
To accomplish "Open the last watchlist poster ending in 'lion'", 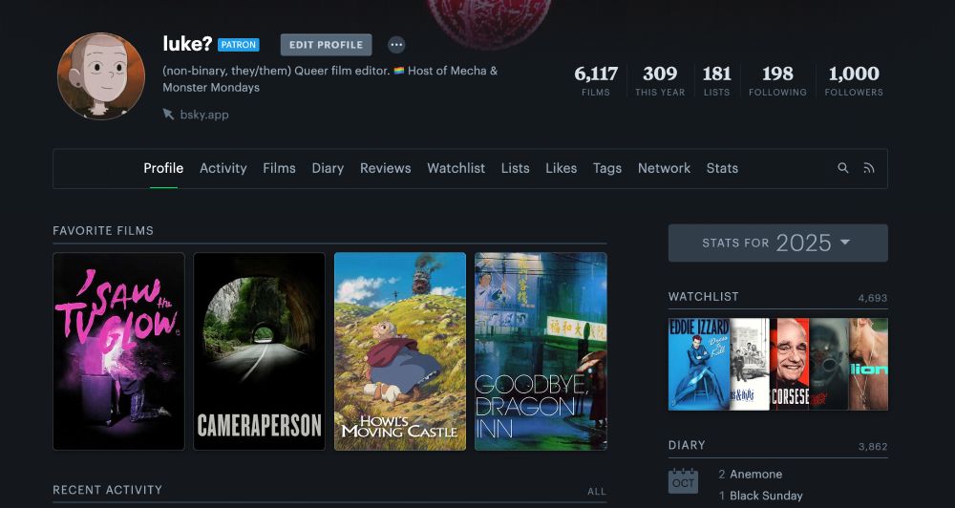I will coord(868,364).
